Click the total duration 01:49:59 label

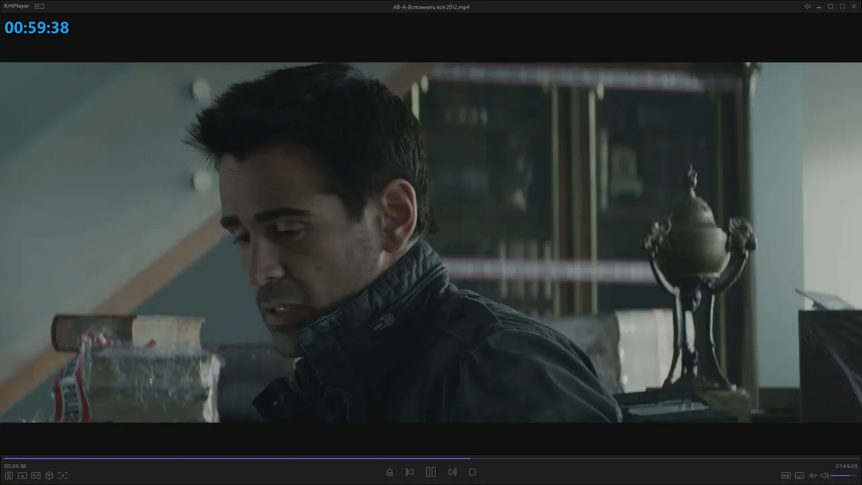847,466
